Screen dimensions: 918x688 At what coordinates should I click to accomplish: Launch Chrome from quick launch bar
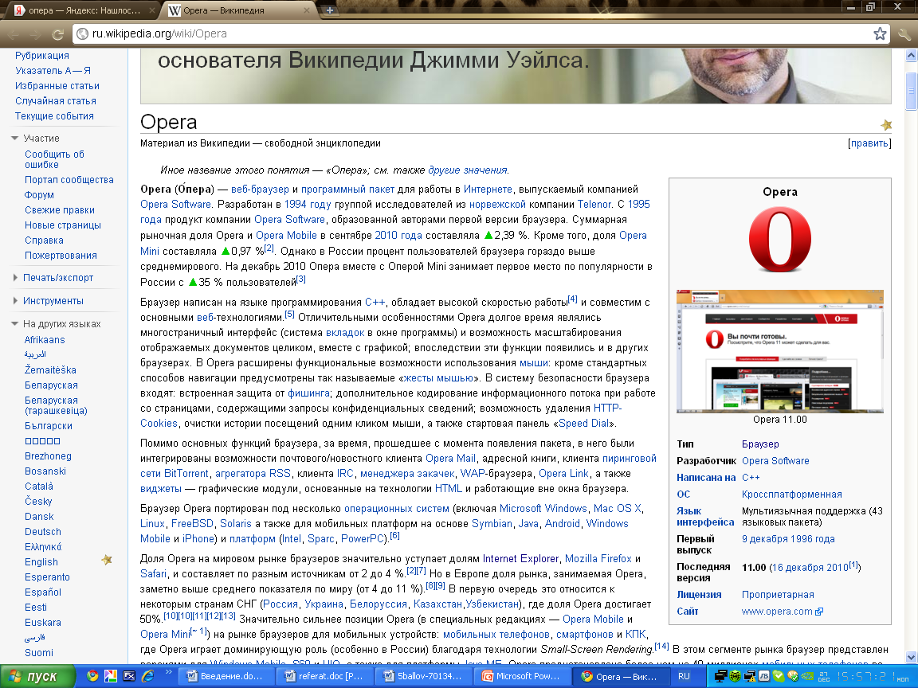(92, 676)
